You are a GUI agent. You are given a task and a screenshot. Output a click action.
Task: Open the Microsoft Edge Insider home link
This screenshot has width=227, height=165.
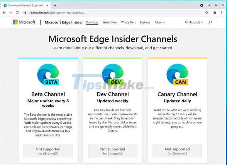64,22
